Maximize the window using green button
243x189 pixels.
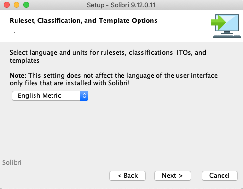point(26,5)
